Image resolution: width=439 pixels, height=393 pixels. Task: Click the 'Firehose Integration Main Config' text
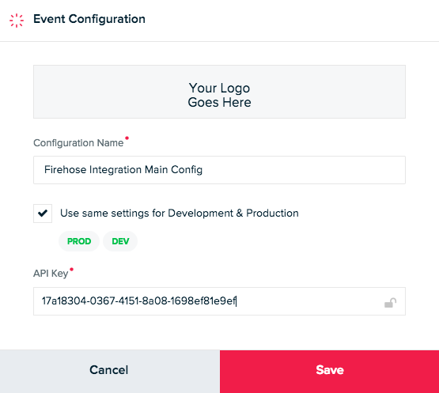pos(123,170)
